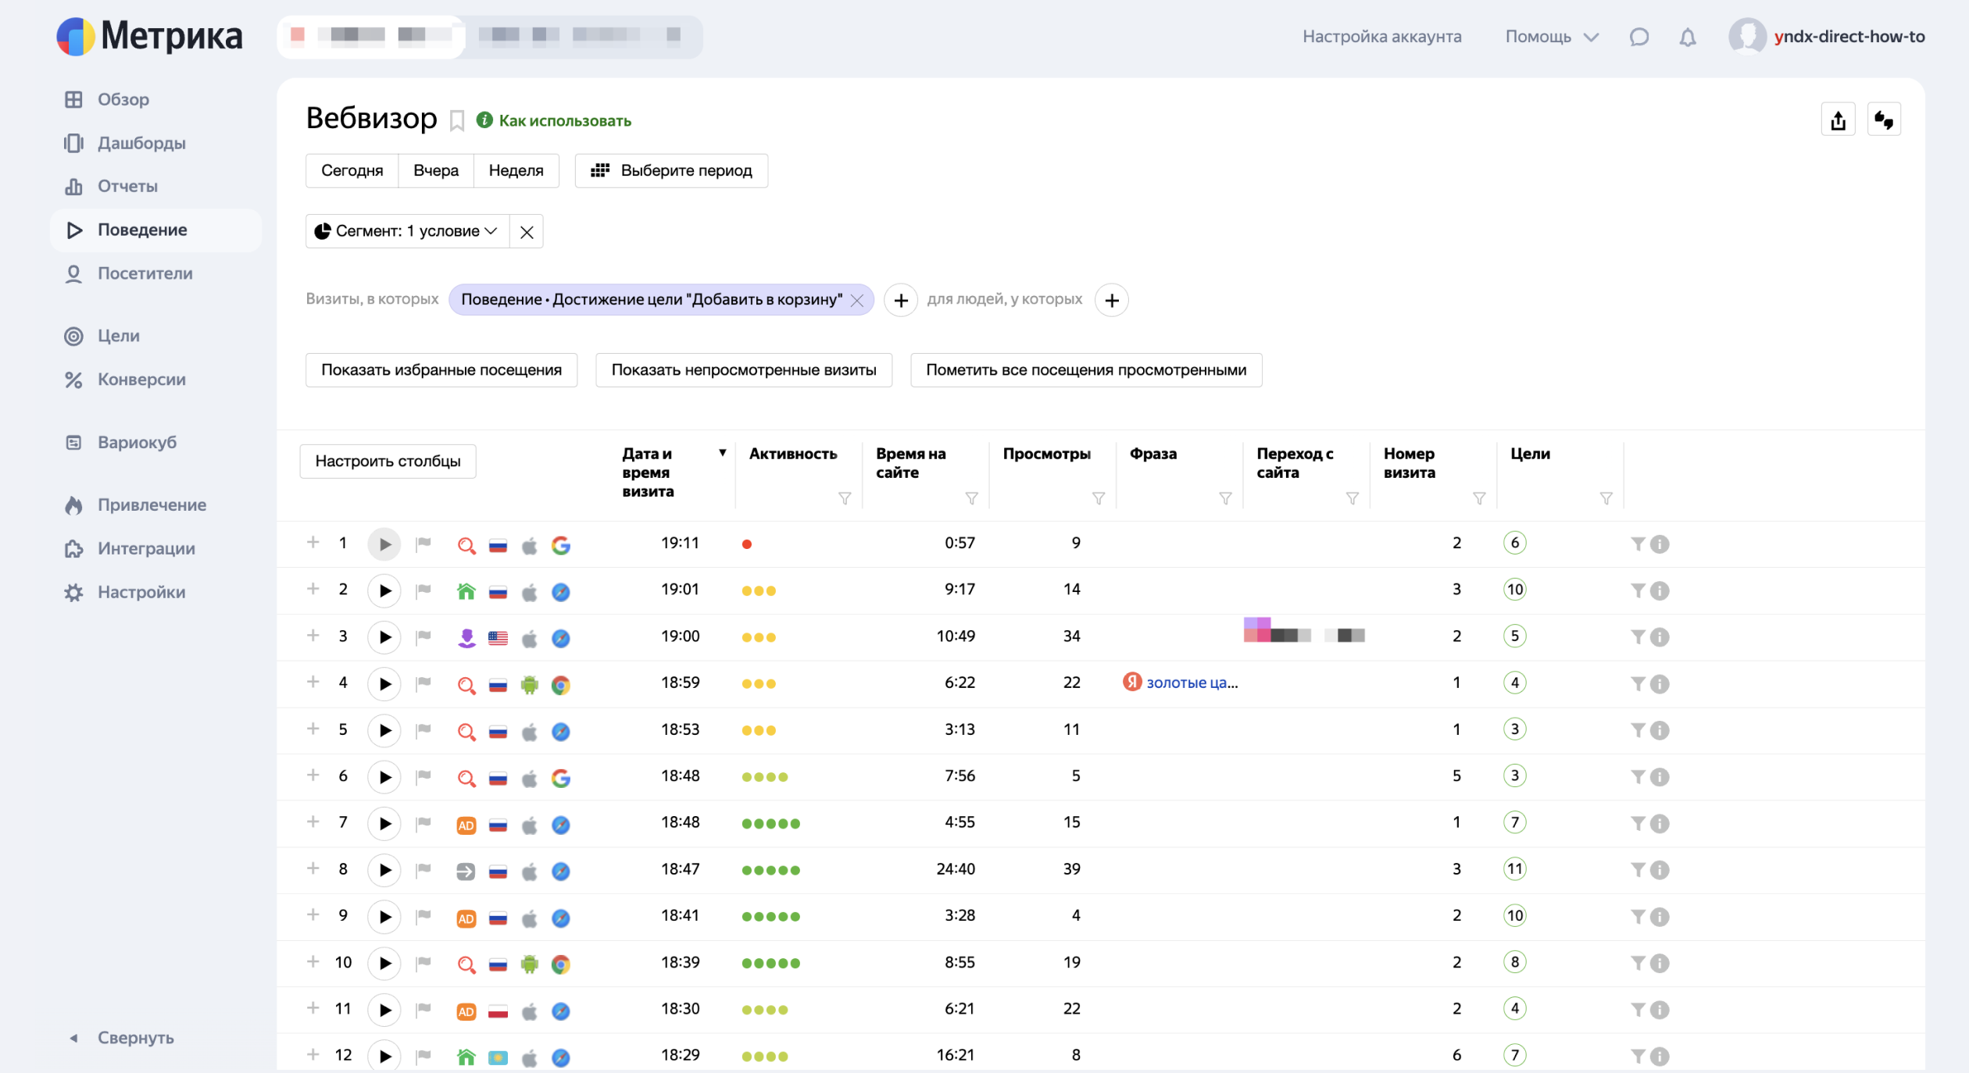Flag visit 2 as favorite
The image size is (1969, 1073).
coord(423,590)
